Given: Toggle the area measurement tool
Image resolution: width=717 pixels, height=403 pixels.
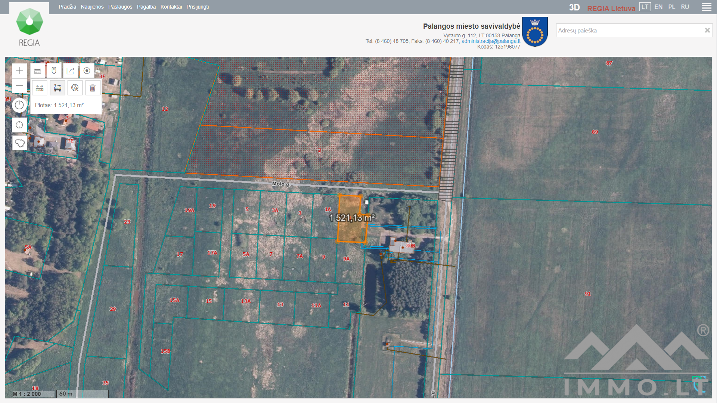Looking at the screenshot, I should click(58, 88).
